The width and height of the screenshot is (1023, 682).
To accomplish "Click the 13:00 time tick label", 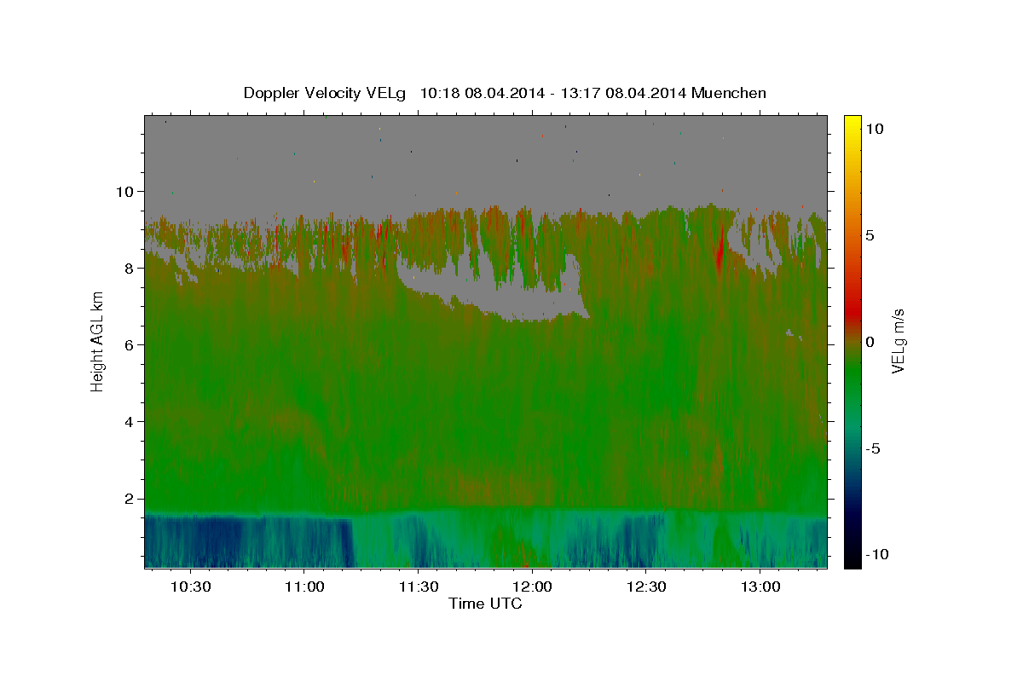I will coord(760,587).
